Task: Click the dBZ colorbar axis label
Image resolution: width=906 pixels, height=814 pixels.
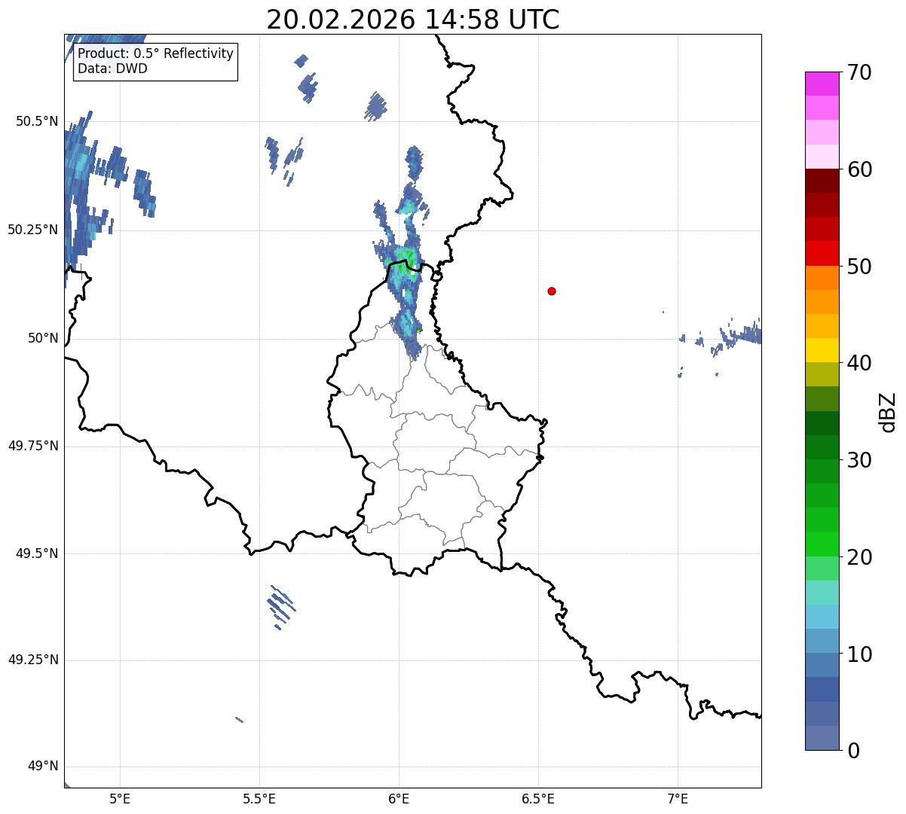Action: click(x=888, y=411)
